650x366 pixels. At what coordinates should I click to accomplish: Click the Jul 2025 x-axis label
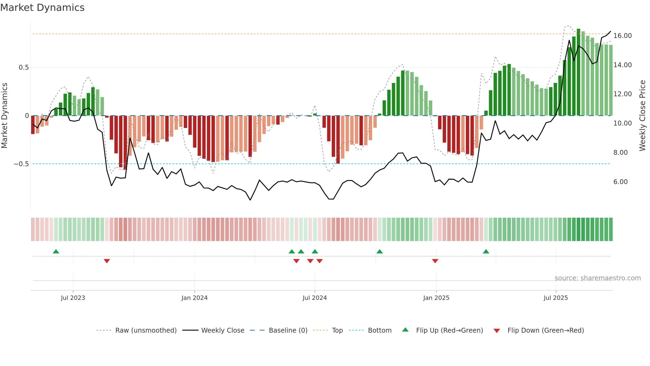(556, 298)
